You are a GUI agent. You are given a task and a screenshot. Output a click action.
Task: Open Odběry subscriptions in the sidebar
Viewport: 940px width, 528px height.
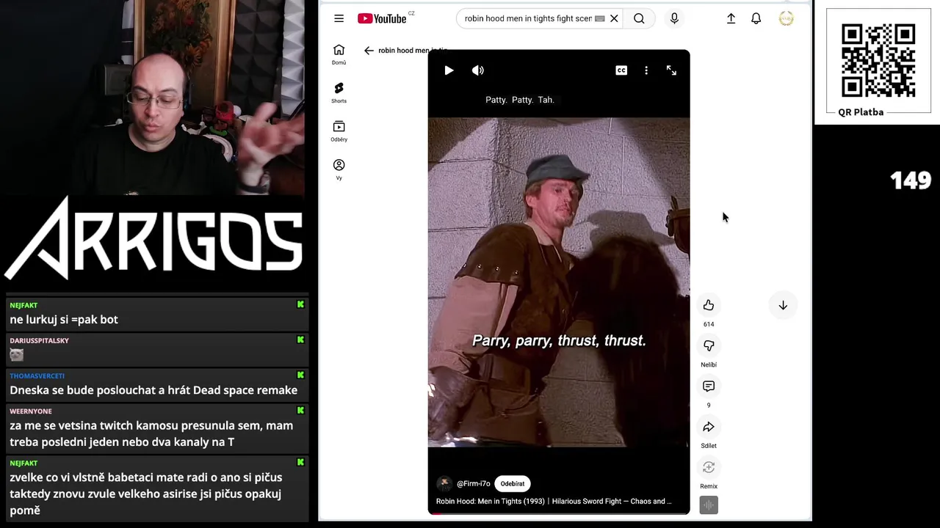(339, 131)
